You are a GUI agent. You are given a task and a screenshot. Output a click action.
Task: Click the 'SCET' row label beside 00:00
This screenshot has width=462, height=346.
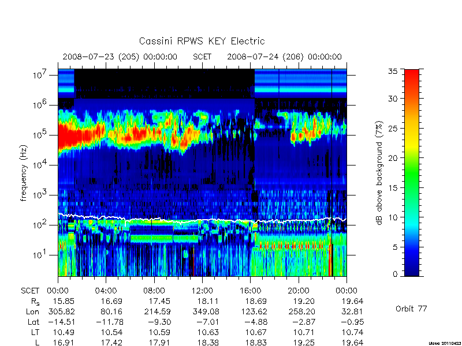point(30,291)
